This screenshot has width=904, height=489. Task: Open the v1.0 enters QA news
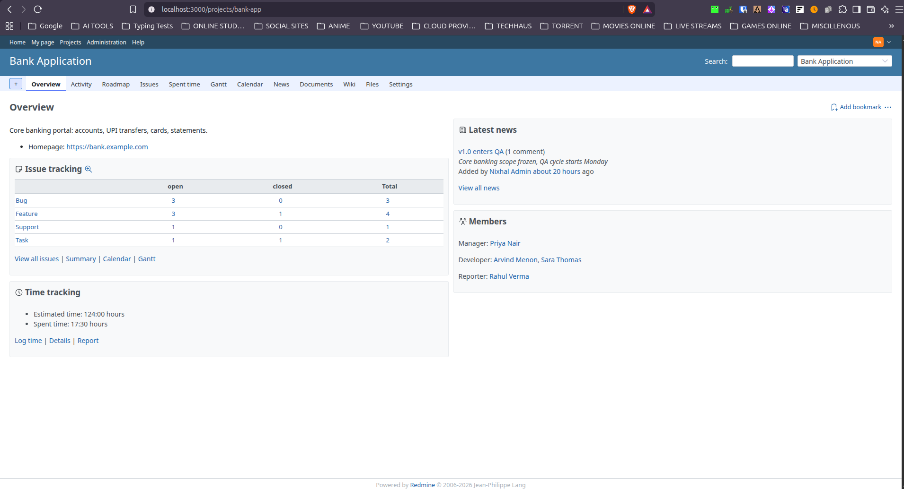coord(481,152)
